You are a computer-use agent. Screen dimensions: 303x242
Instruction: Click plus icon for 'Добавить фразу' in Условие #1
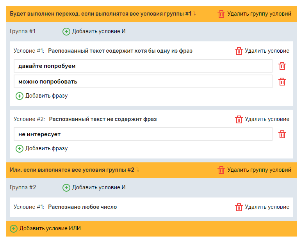pyautogui.click(x=20, y=96)
